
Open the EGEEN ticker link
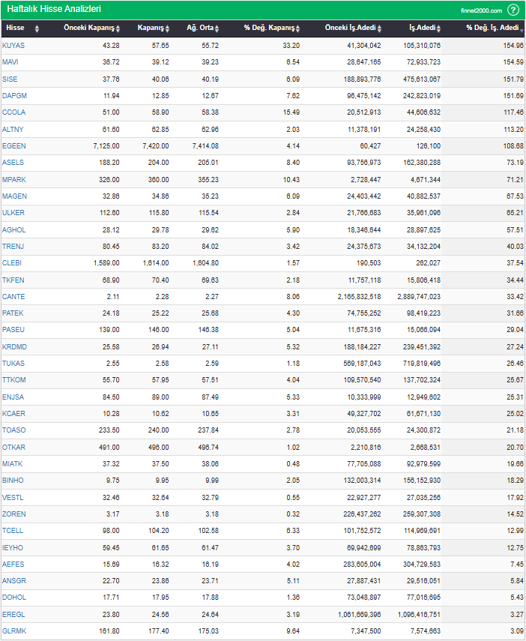pos(13,145)
